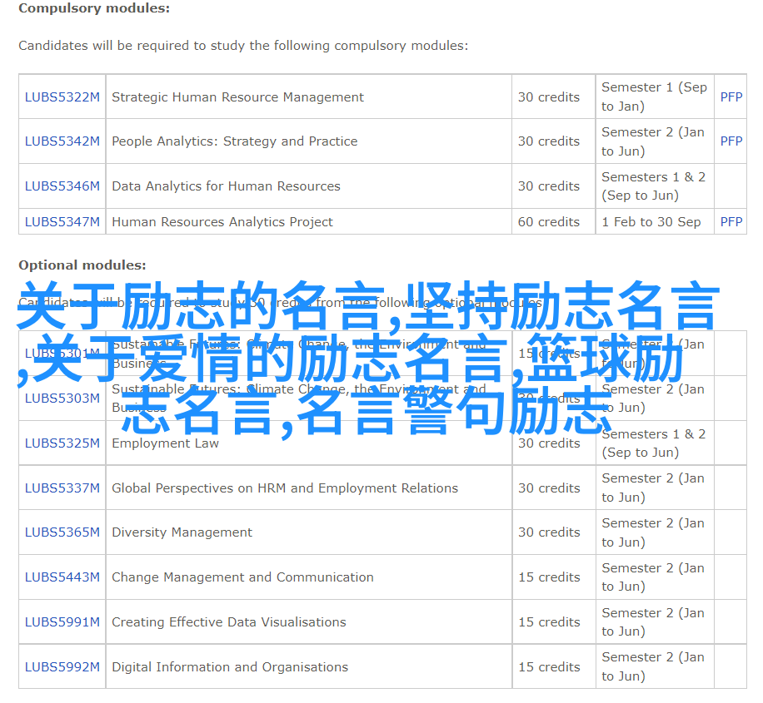
Task: Click PFP link for Strategic Human Resource Management
Action: (x=731, y=97)
